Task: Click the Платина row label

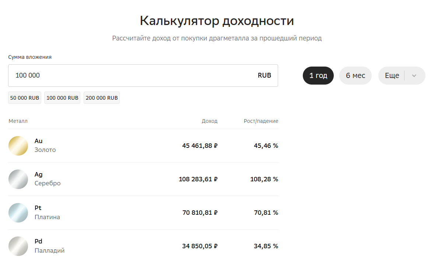Action: pos(47,217)
